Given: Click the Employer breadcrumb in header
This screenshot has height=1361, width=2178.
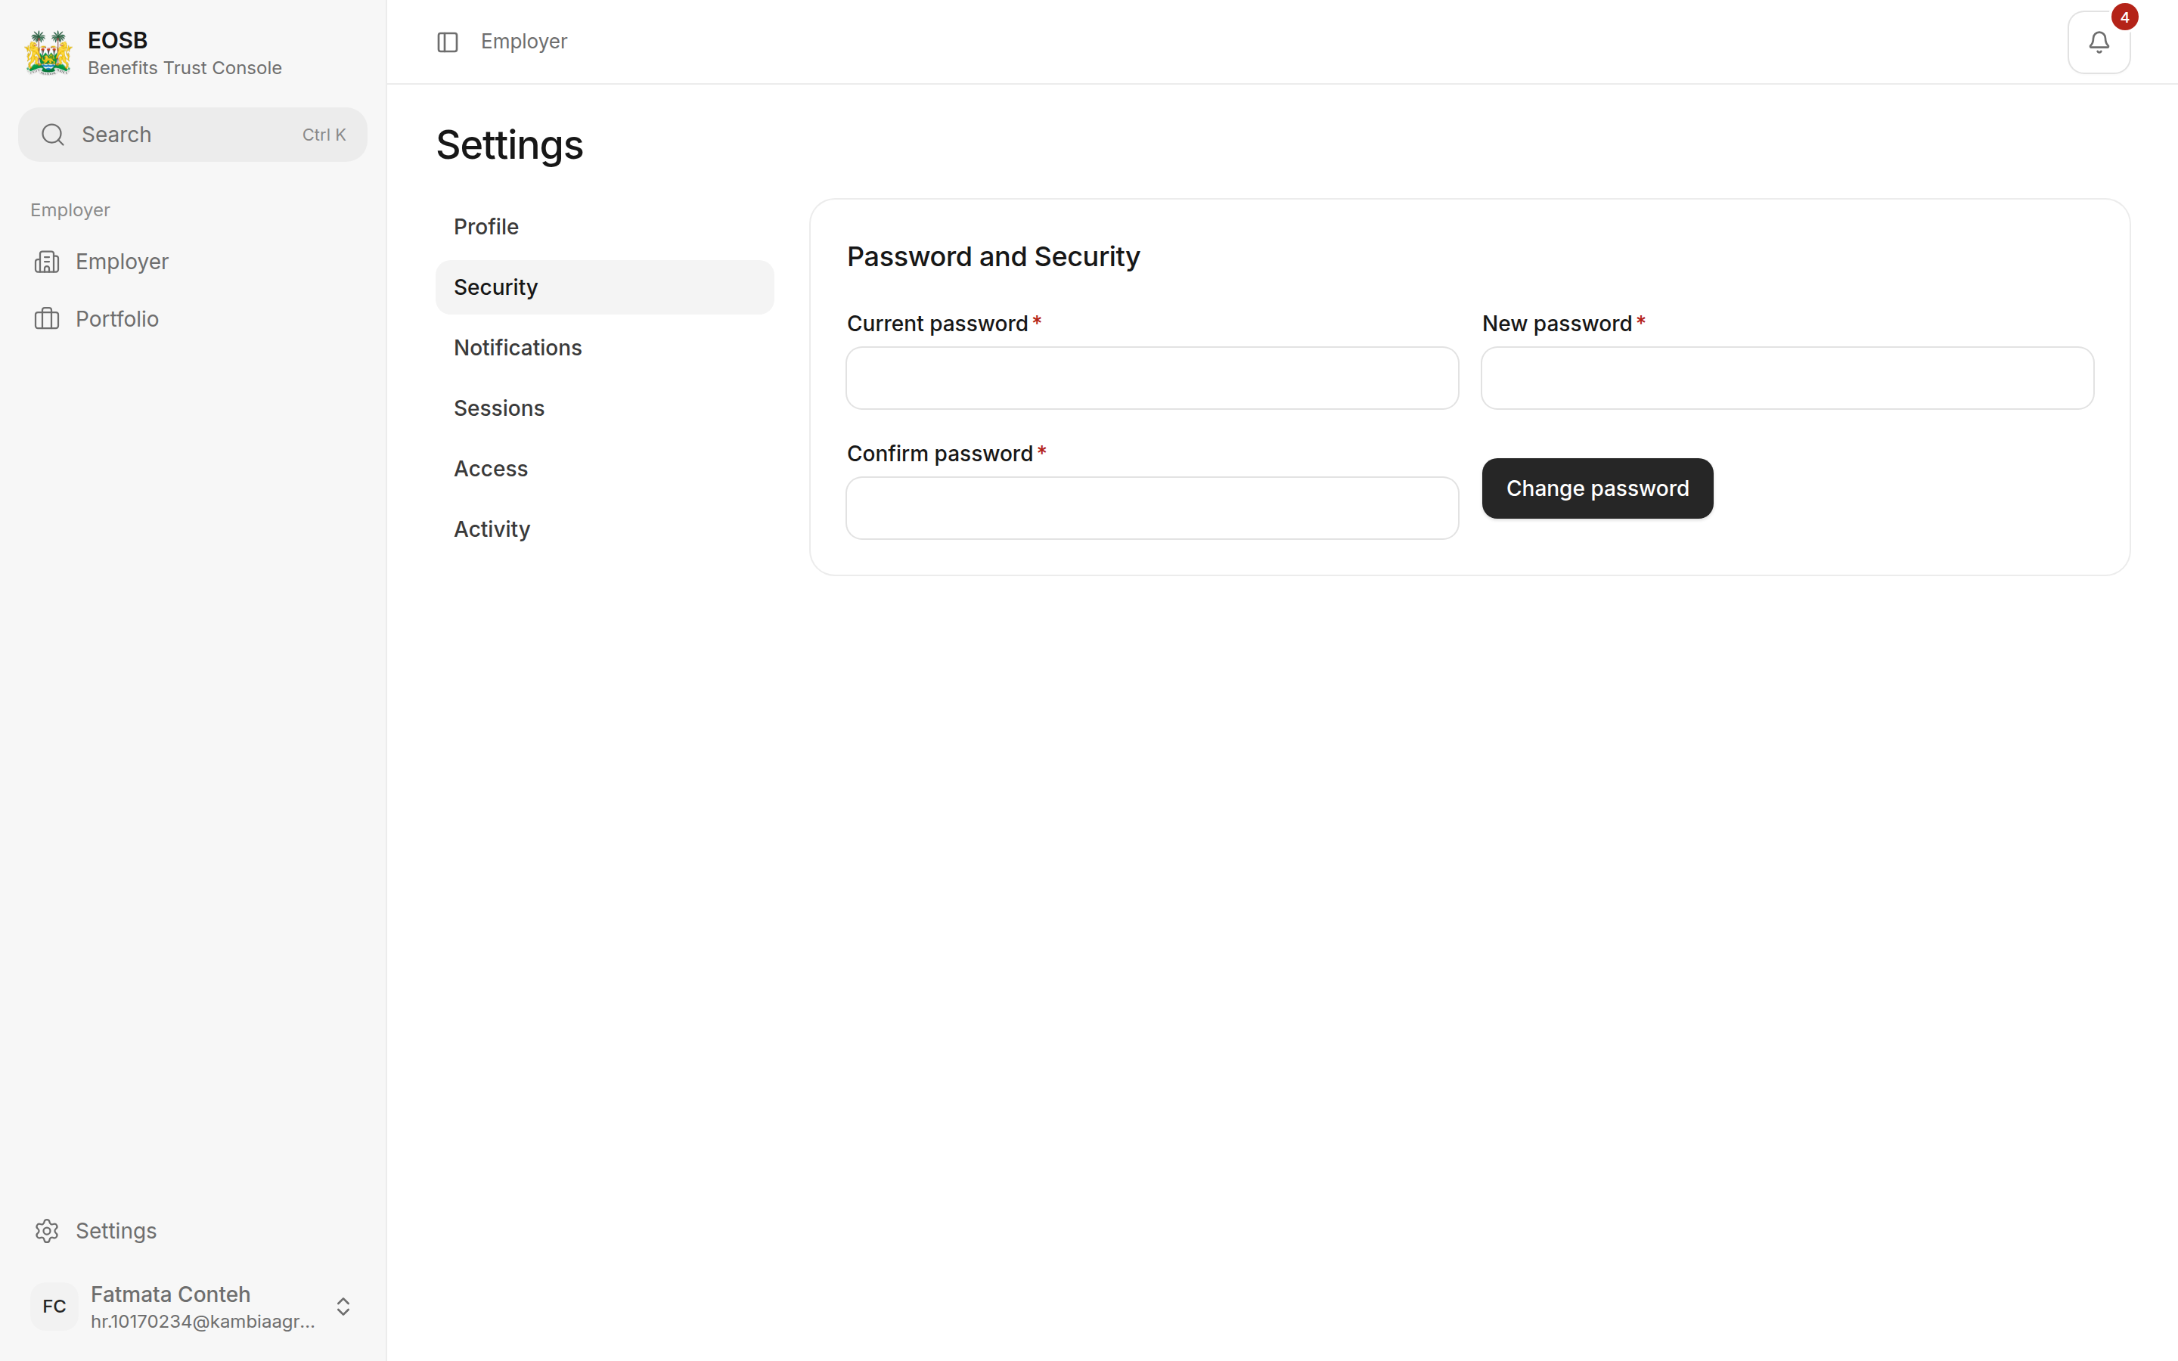Looking at the screenshot, I should tap(524, 42).
